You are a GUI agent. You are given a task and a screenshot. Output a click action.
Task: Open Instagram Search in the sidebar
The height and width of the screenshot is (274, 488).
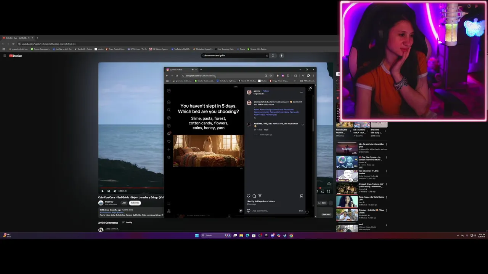tap(169, 110)
